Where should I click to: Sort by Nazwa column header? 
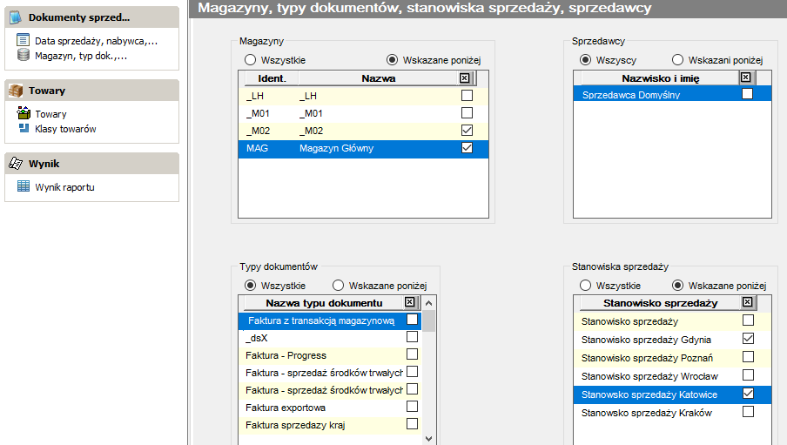click(x=379, y=78)
